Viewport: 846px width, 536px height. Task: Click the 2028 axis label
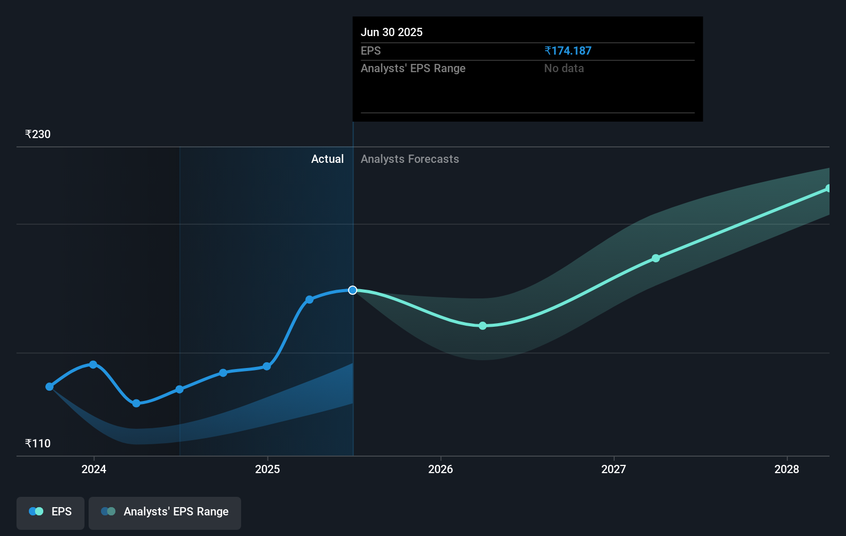[x=786, y=470]
